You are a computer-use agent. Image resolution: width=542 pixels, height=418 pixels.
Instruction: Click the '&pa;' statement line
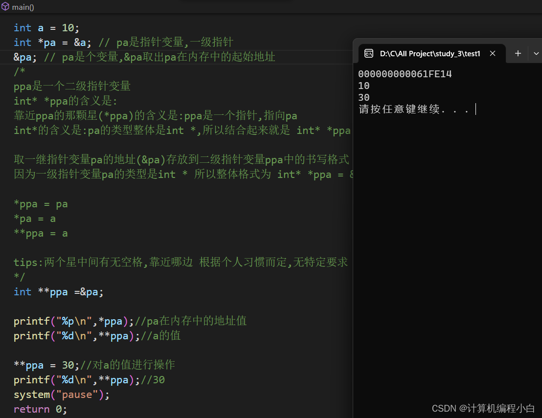coord(144,57)
